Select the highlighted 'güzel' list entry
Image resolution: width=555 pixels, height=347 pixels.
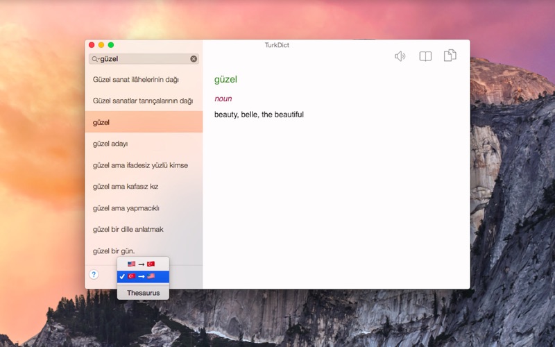pyautogui.click(x=144, y=122)
